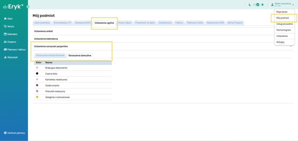The height and width of the screenshot is (141, 298).
Task: Expand the Ustawienia kalendarza section
Action: (46, 39)
